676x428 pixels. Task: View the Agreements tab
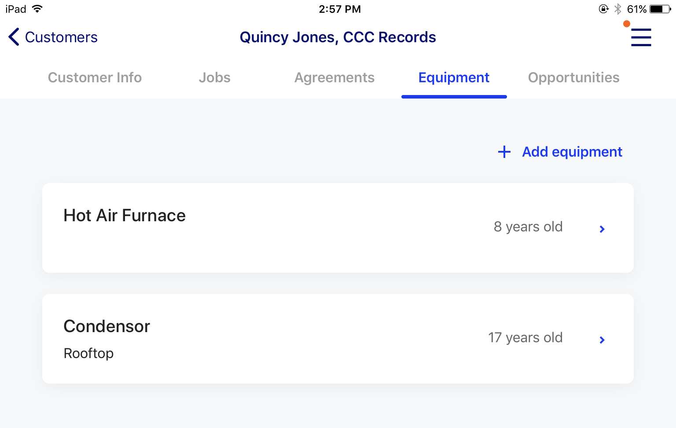(334, 77)
